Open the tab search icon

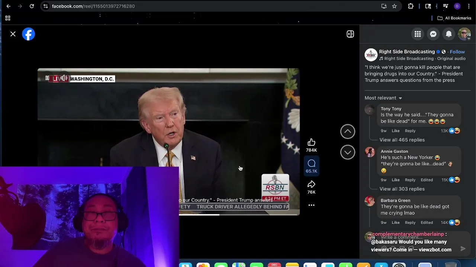pos(428,6)
